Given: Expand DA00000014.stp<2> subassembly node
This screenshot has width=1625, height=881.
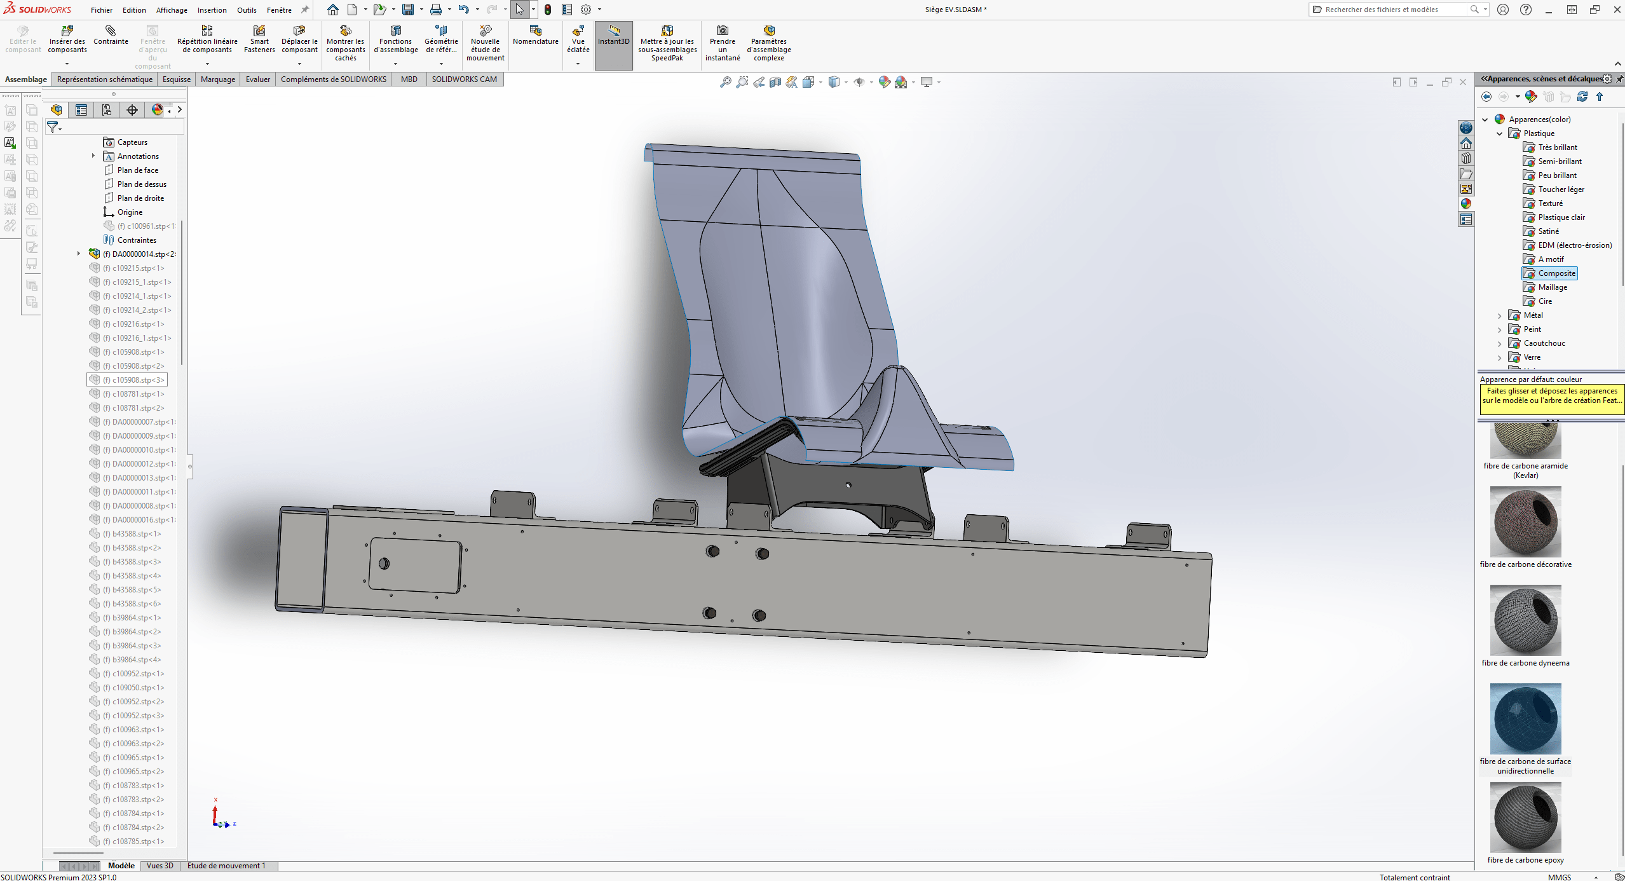Looking at the screenshot, I should click(79, 254).
